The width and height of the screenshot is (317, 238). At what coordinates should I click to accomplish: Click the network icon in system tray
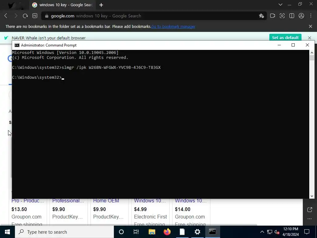tap(270, 232)
